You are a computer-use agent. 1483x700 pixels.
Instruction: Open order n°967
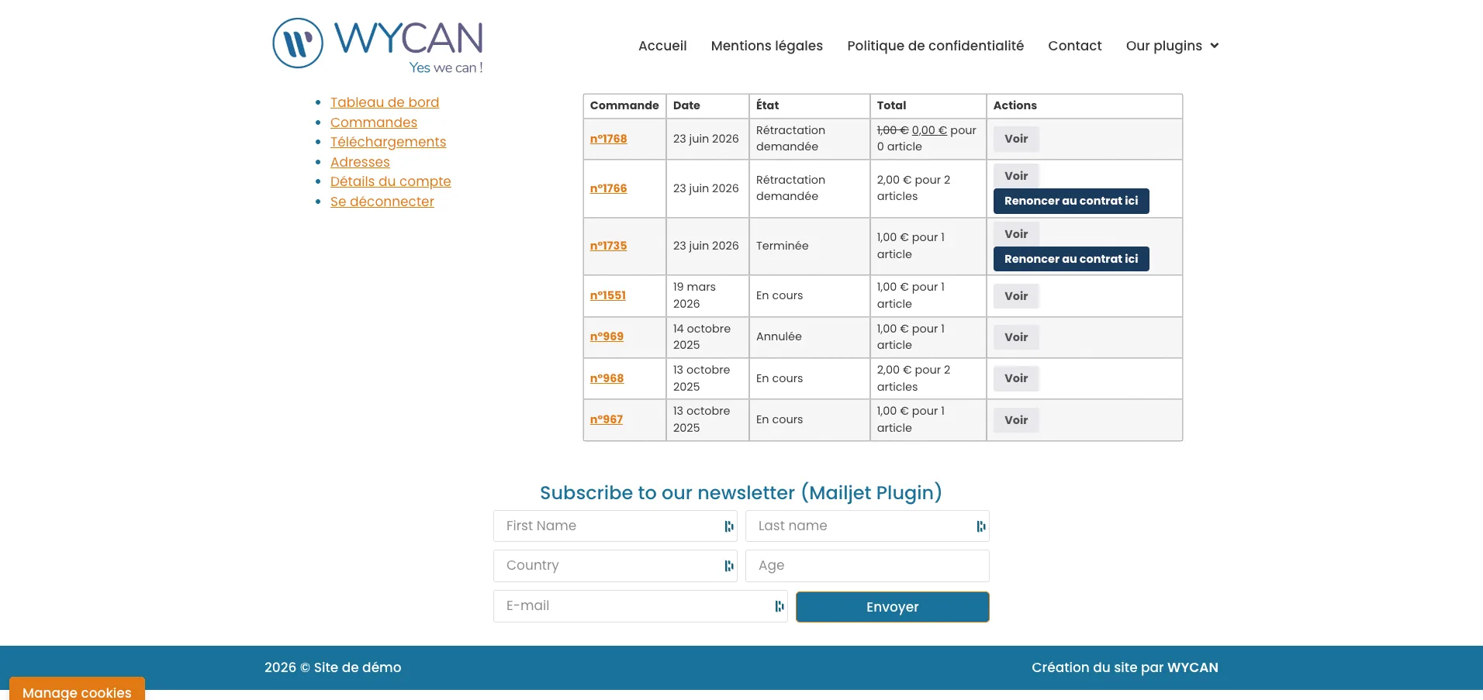[607, 419]
